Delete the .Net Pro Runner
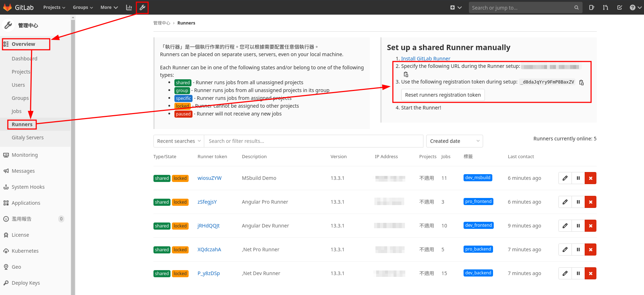The height and width of the screenshot is (295, 644). point(591,250)
